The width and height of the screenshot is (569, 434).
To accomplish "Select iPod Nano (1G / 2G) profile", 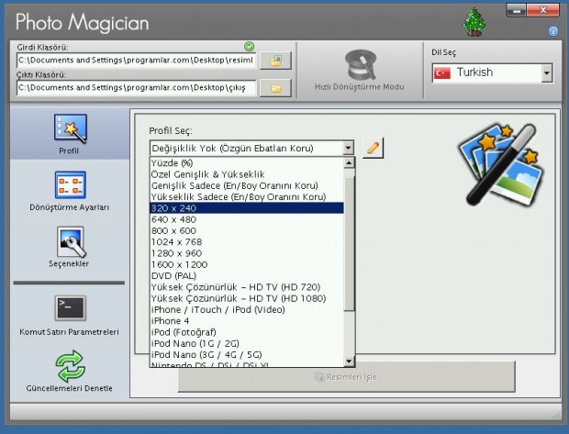I will pos(246,343).
